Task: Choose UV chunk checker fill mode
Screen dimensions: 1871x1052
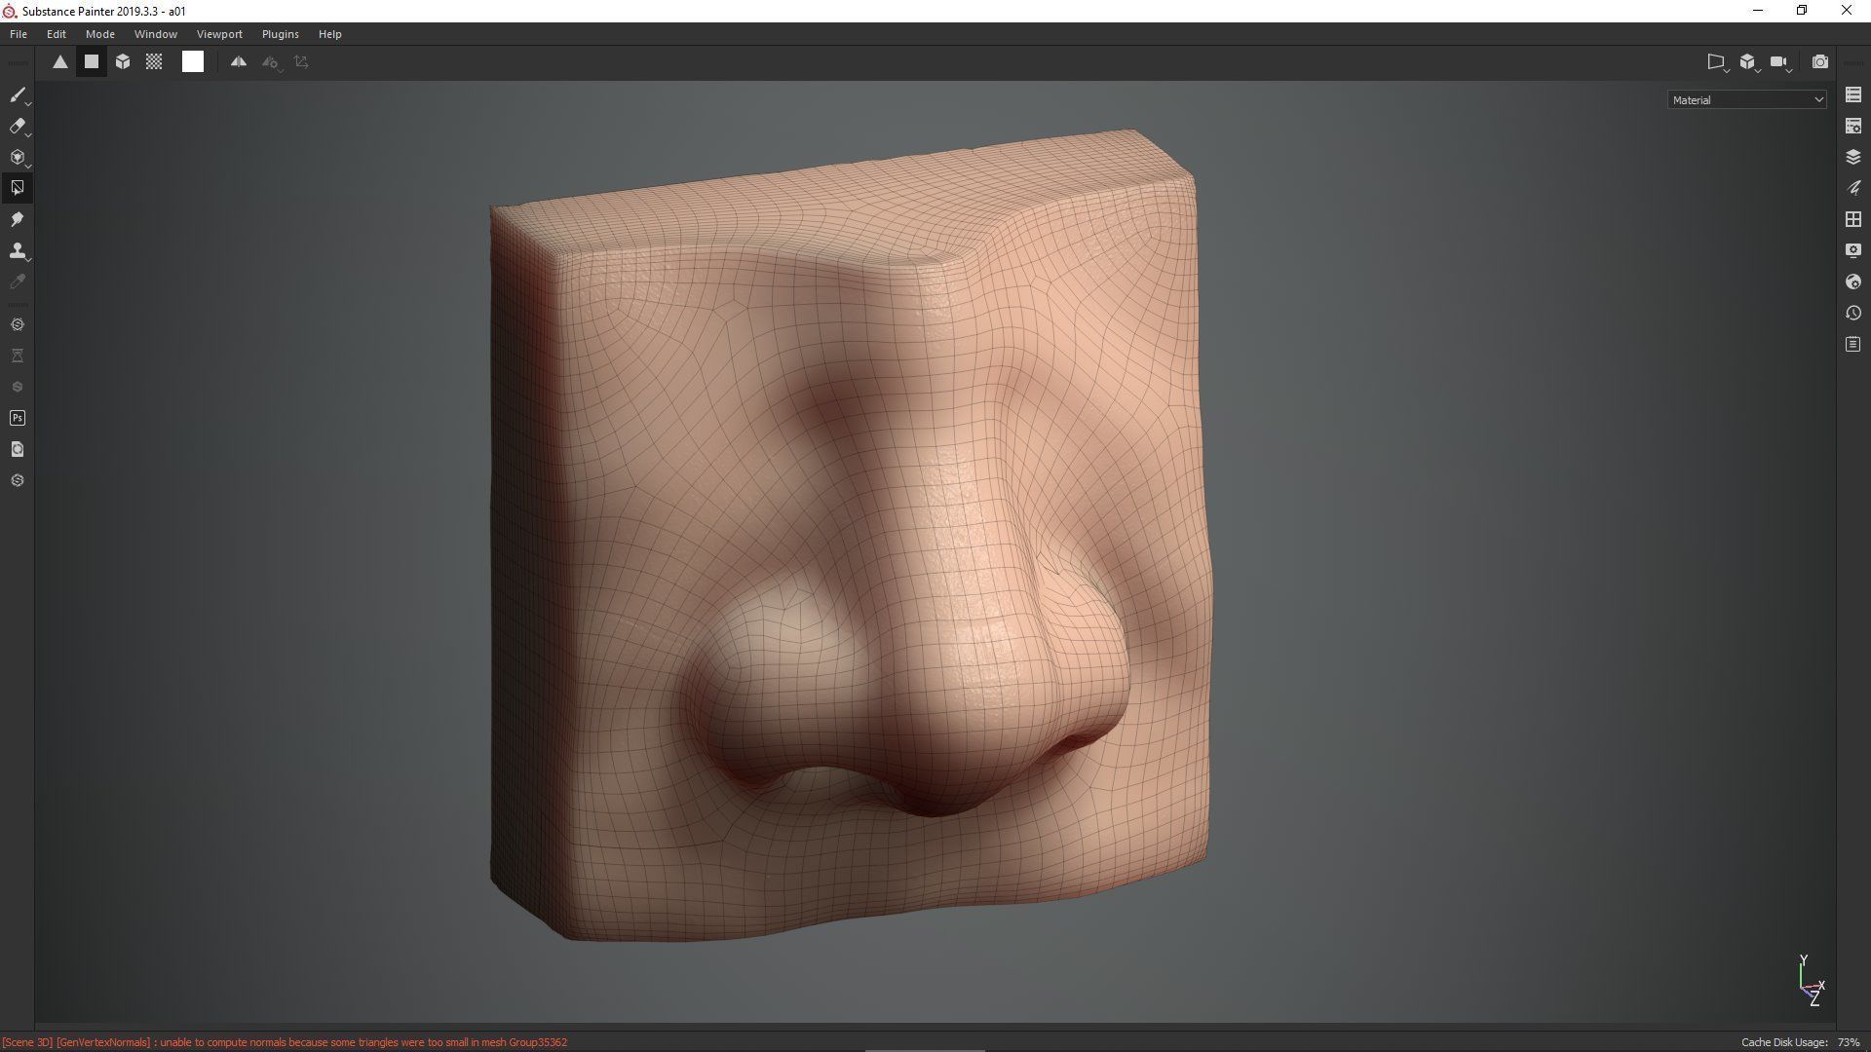Action: pos(154,61)
